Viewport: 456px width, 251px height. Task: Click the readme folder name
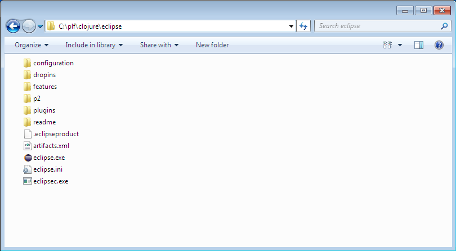44,122
